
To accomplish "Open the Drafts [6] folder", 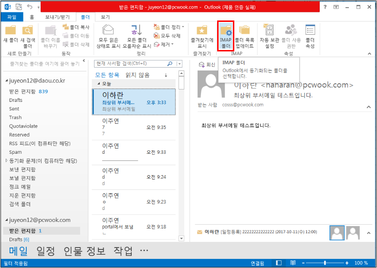I will pos(19,239).
